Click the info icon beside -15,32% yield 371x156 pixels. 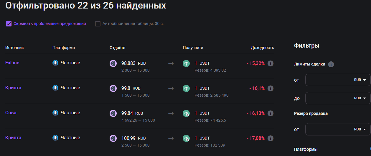coord(271,63)
